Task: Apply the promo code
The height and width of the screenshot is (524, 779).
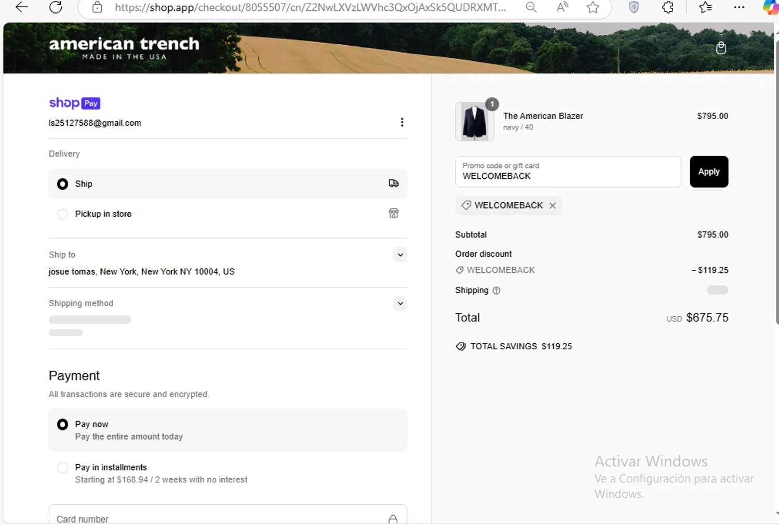Action: 709,172
